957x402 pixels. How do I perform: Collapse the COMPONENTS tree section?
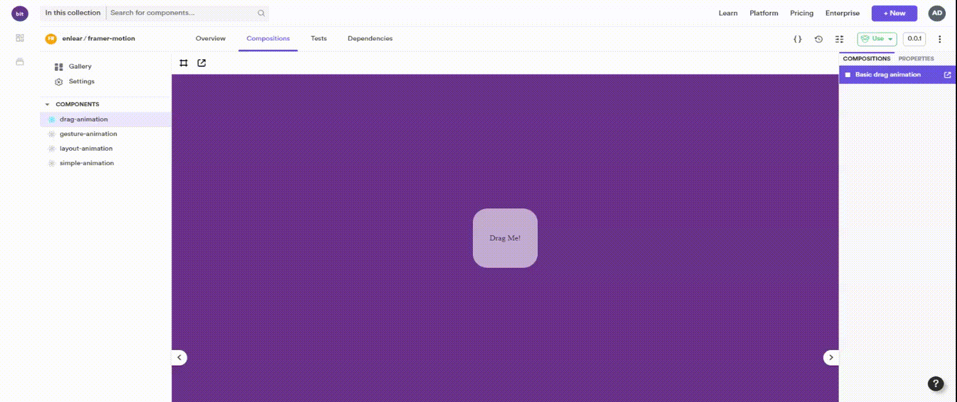click(48, 104)
